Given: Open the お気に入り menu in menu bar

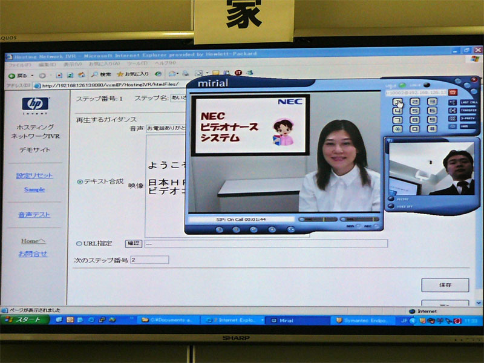Looking at the screenshot, I should 104,64.
